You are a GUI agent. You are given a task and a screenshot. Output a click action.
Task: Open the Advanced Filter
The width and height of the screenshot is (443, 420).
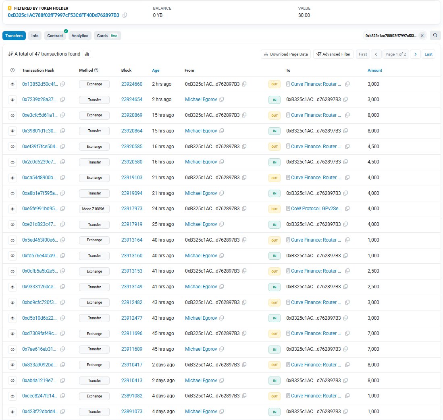333,54
